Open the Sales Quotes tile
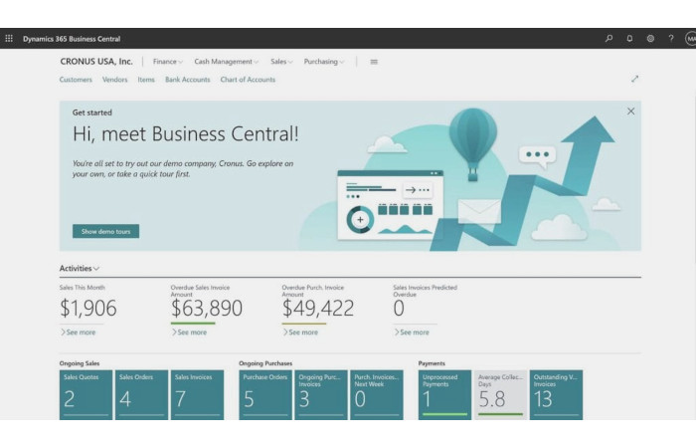Screen dimensions: 696x448 click(87, 394)
